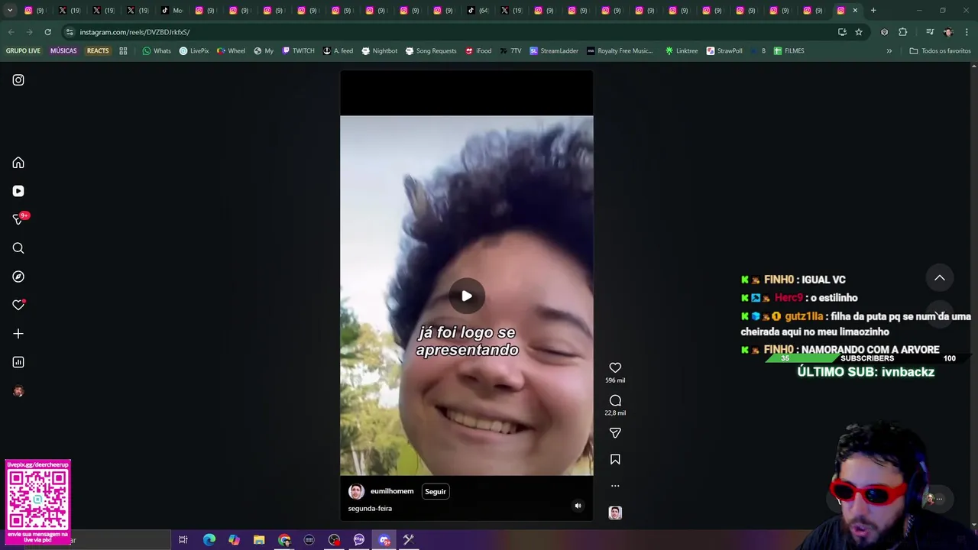Open the reel audio thumbnail
The width and height of the screenshot is (978, 550).
(x=615, y=513)
